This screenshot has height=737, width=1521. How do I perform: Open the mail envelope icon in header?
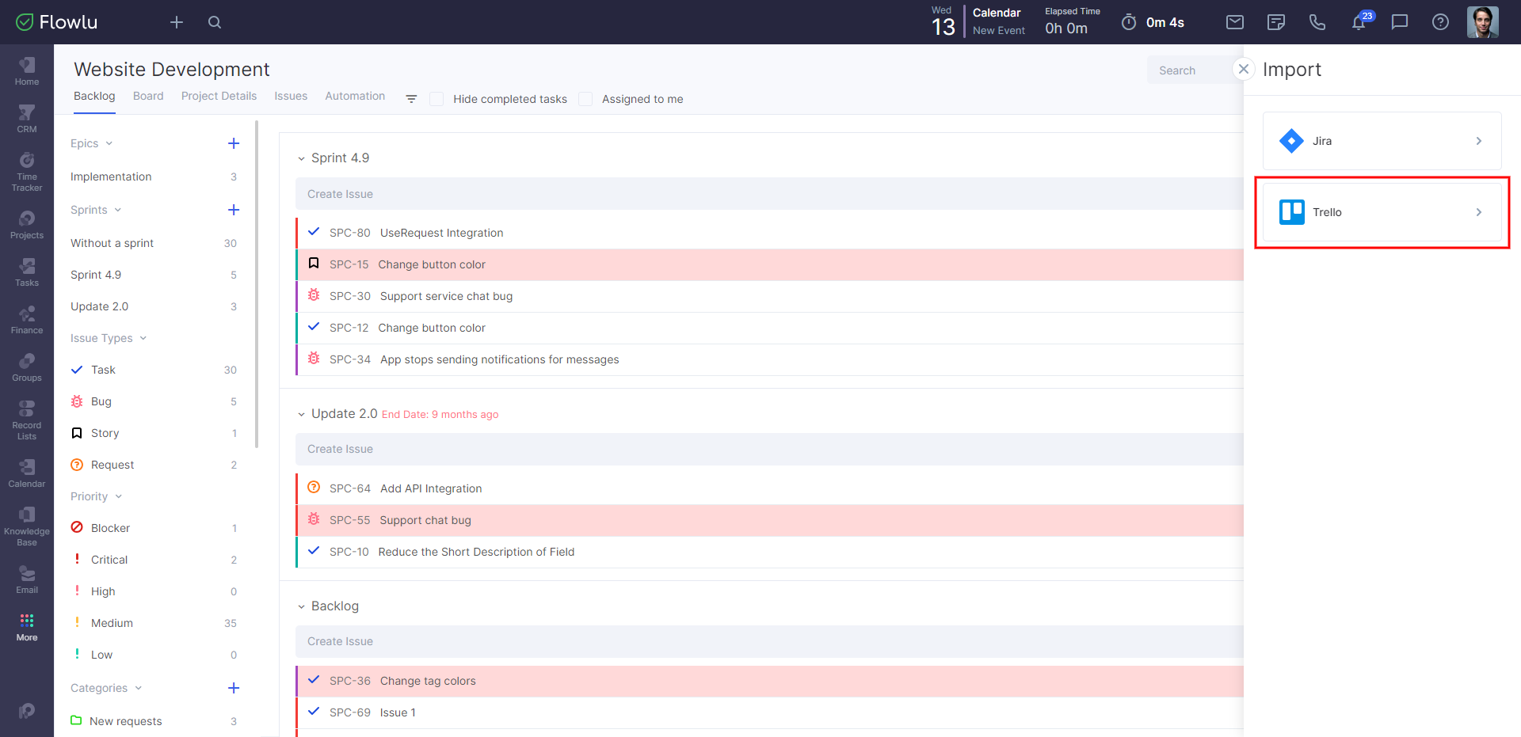coord(1235,22)
